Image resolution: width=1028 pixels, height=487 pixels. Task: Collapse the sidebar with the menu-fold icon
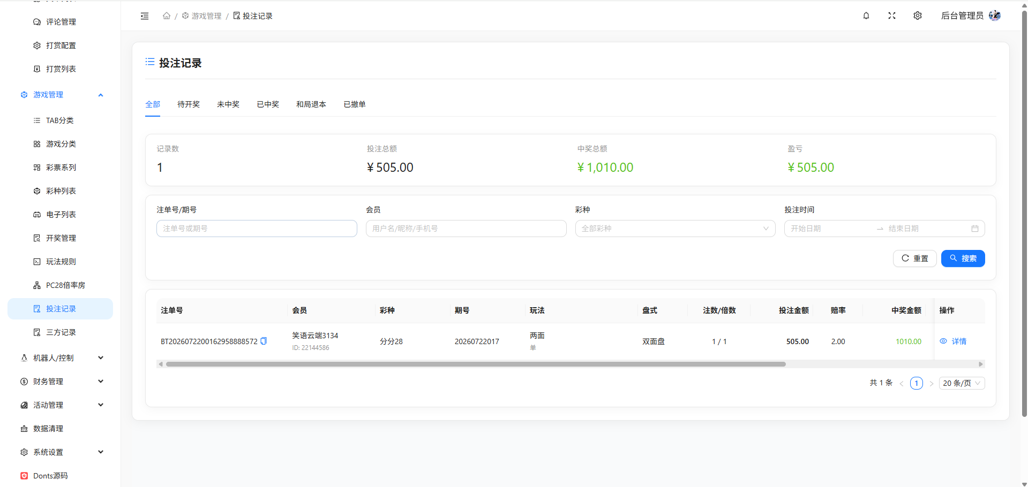145,16
